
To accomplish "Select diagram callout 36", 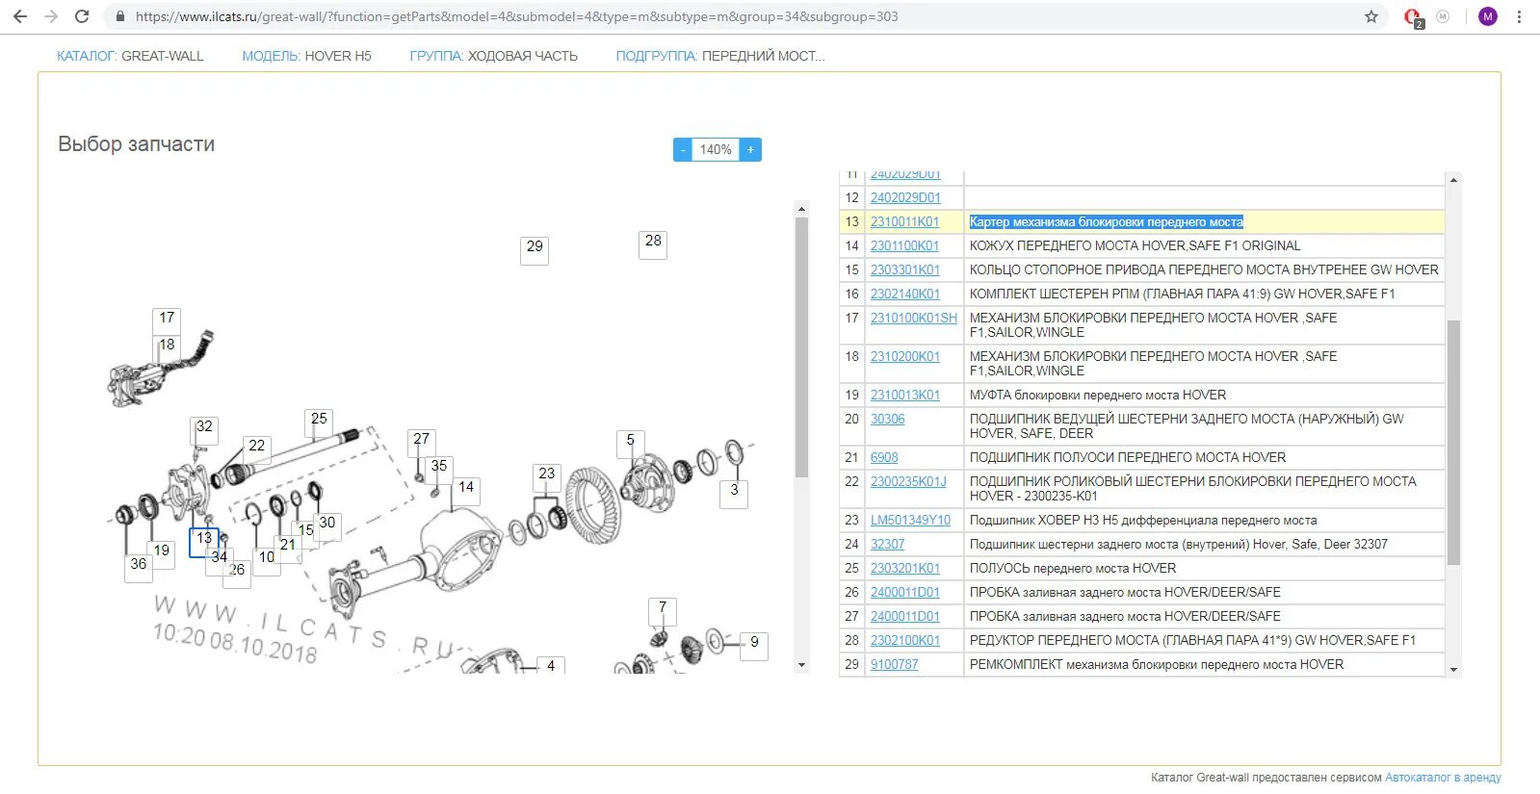I will [139, 568].
